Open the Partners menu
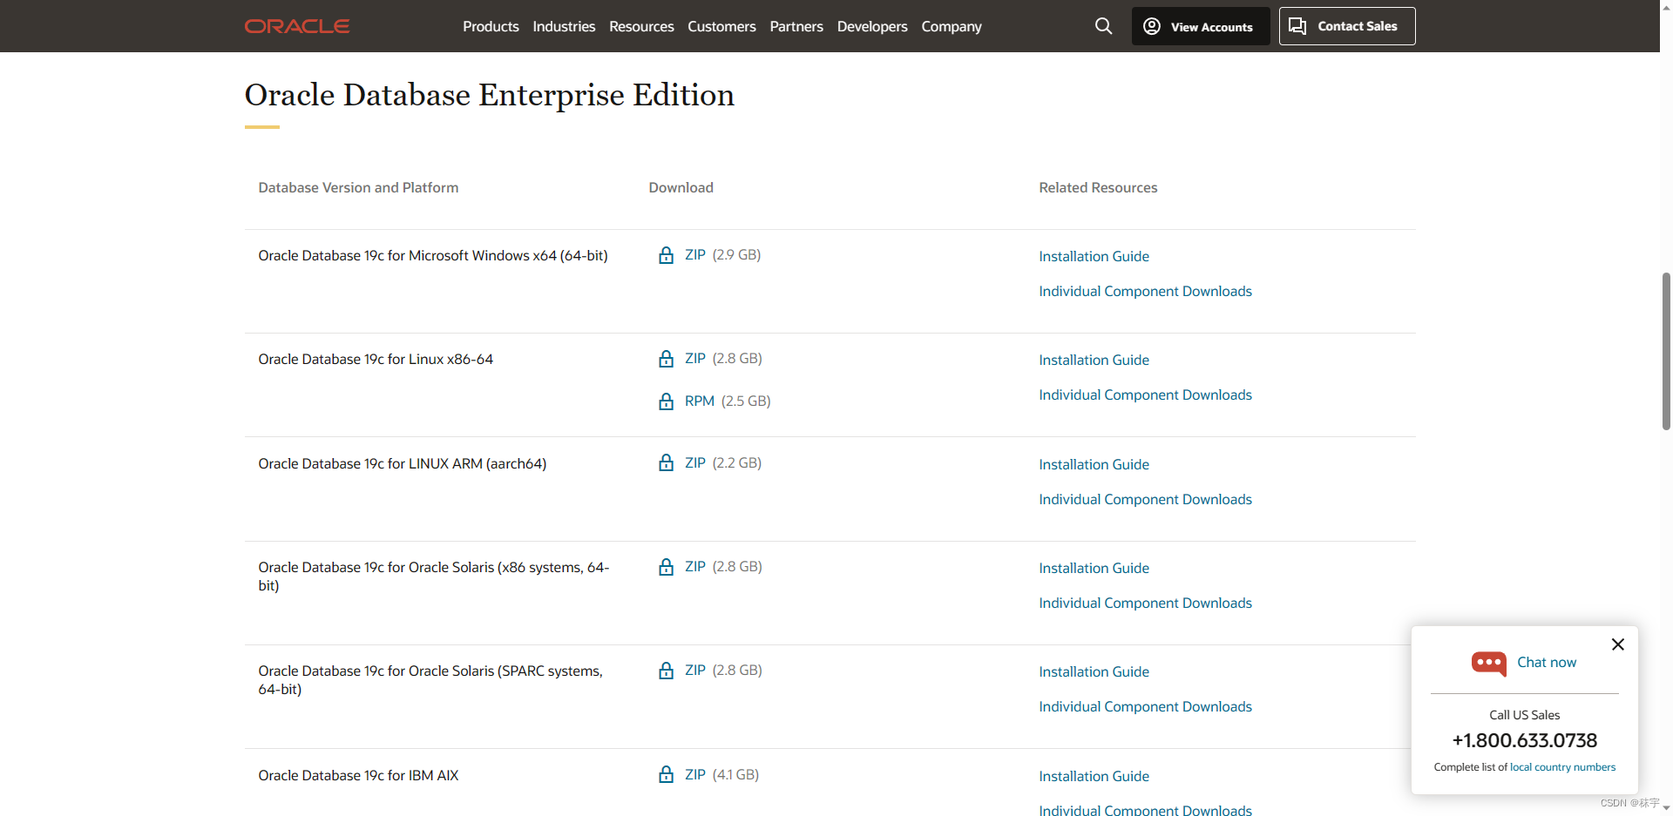This screenshot has height=816, width=1673. (796, 26)
